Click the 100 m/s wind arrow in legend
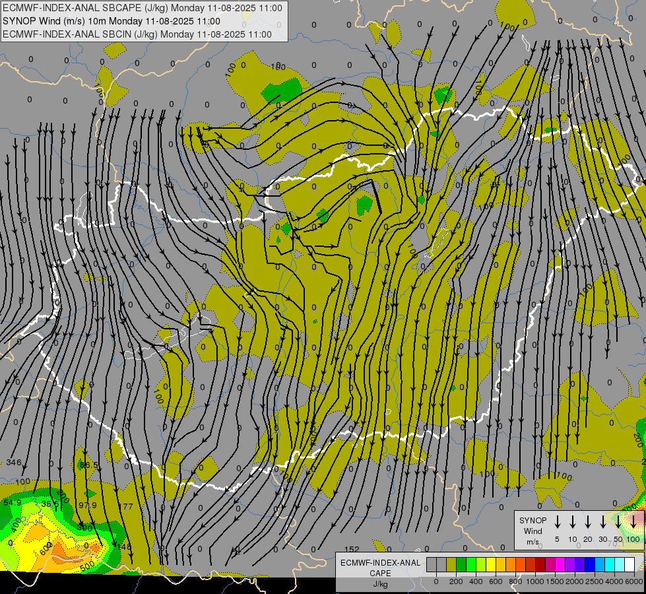Screen dimensions: 646x594 tap(633, 521)
